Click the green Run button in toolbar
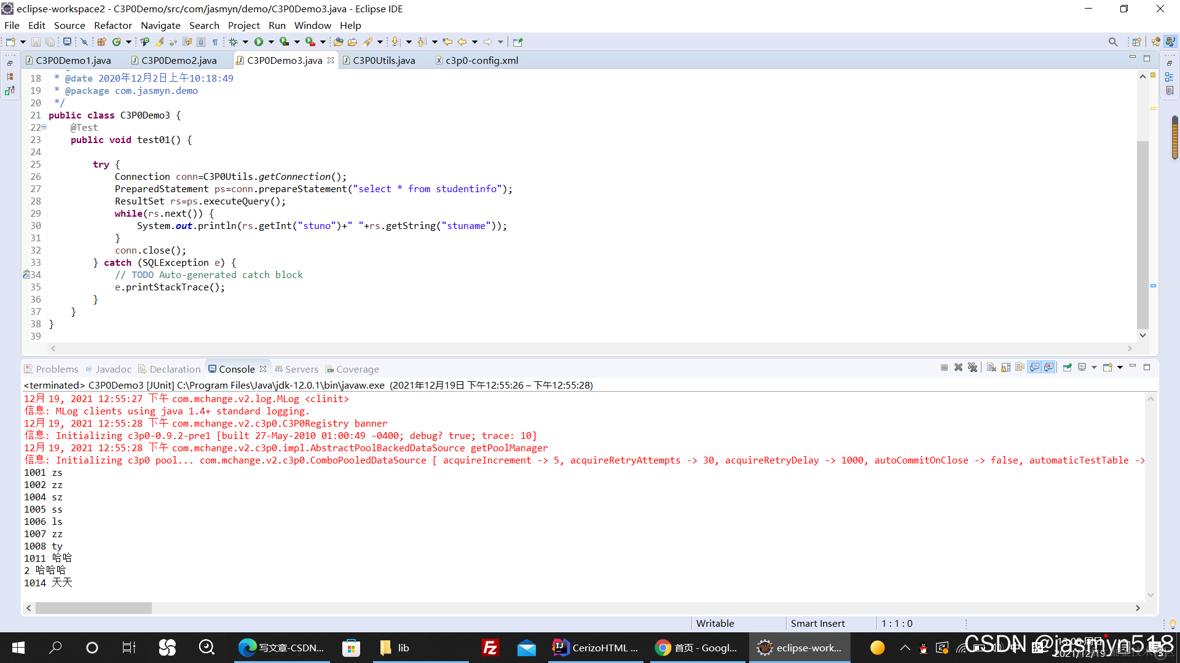 click(259, 42)
